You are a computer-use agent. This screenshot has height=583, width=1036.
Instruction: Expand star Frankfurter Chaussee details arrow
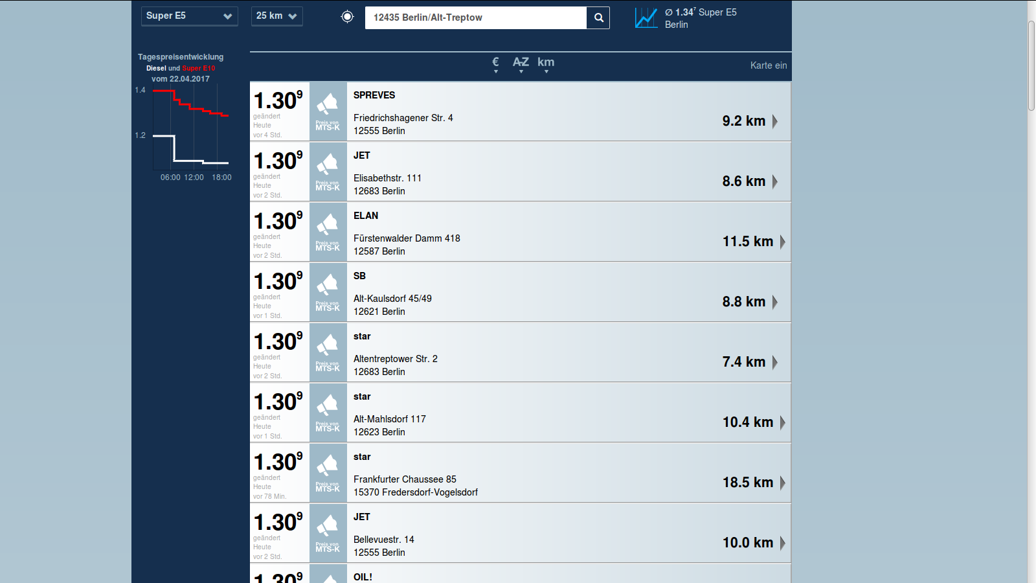783,483
